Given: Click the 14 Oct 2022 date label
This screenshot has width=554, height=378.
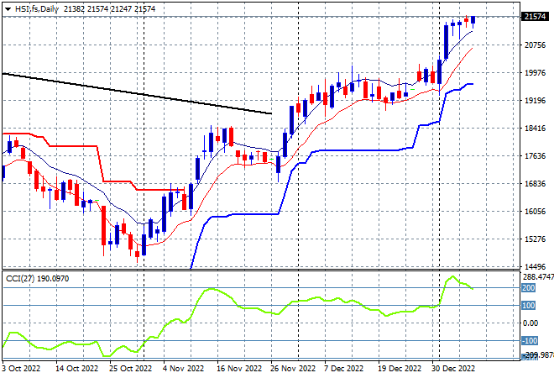Looking at the screenshot, I should 76,369.
